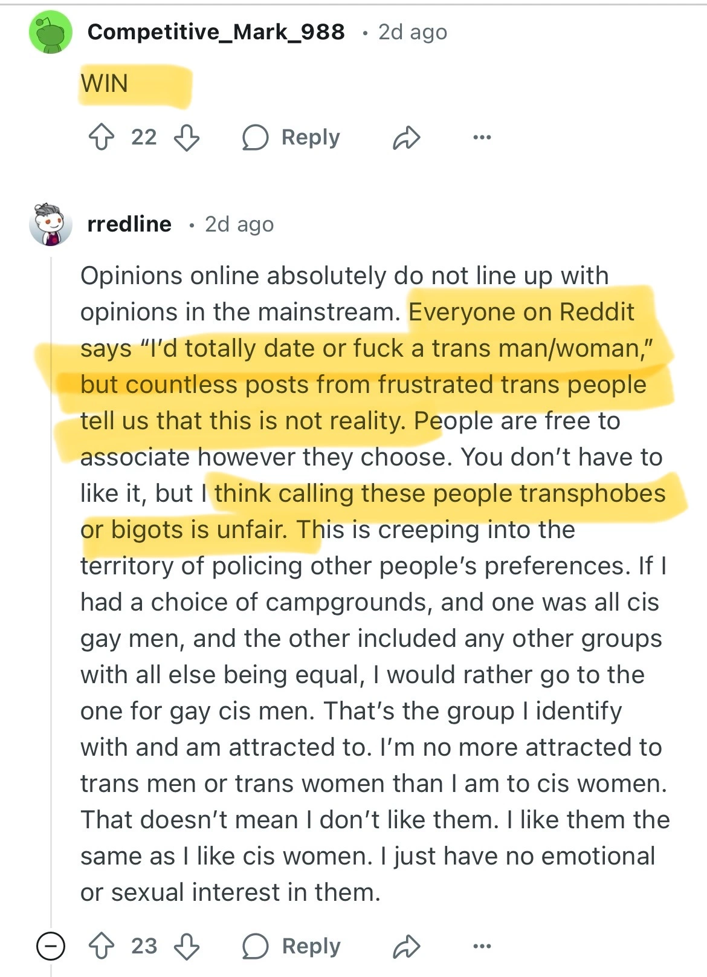Screen dimensions: 707x977
Task: Click the "2d ago" timestamp on WIN comment
Action: (413, 32)
